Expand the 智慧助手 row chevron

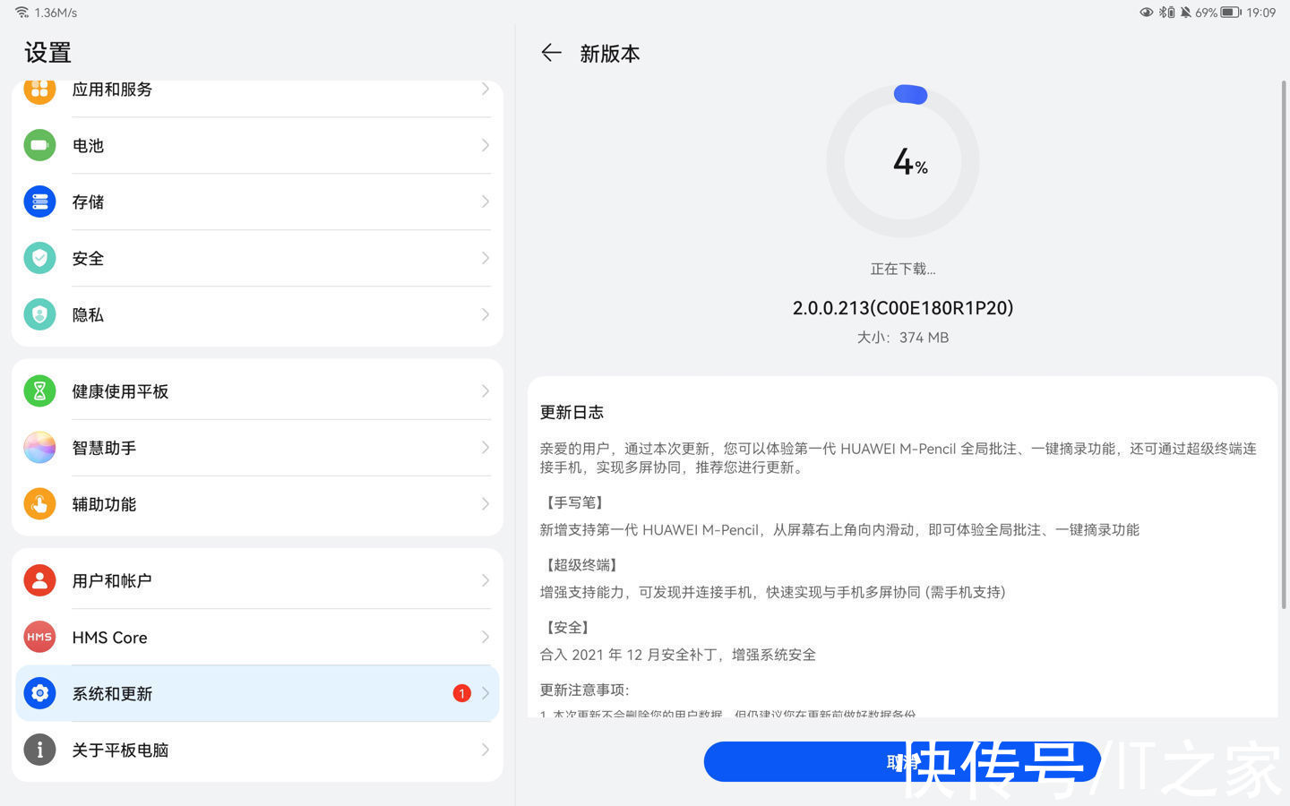(x=485, y=448)
